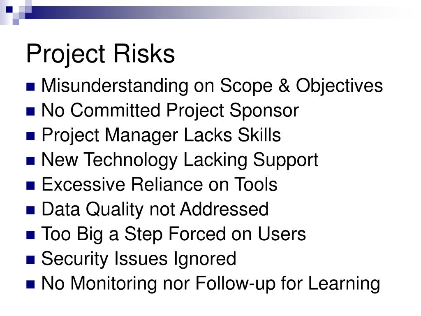The height and width of the screenshot is (316, 421).
Task: Click the bullet next to Data Quality not Addressed
Action: (30, 210)
